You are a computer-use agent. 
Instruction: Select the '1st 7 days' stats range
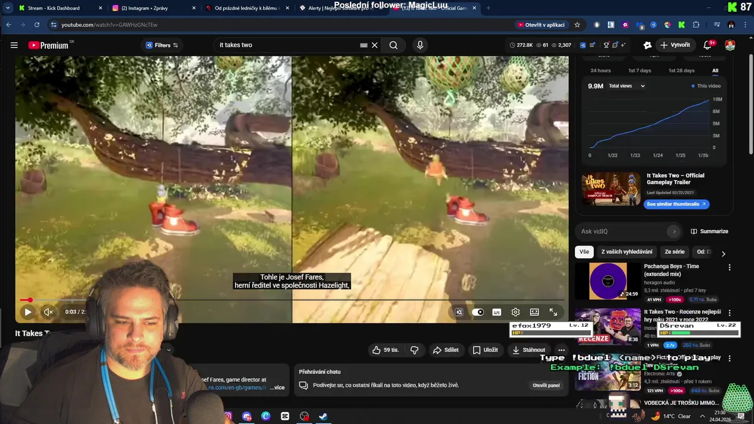point(639,71)
